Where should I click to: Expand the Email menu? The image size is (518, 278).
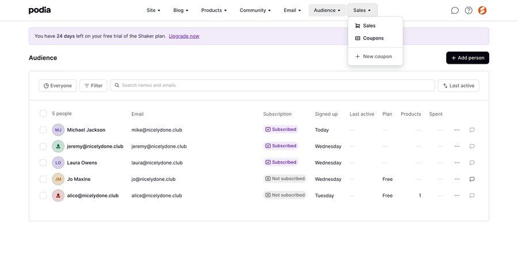(292, 10)
